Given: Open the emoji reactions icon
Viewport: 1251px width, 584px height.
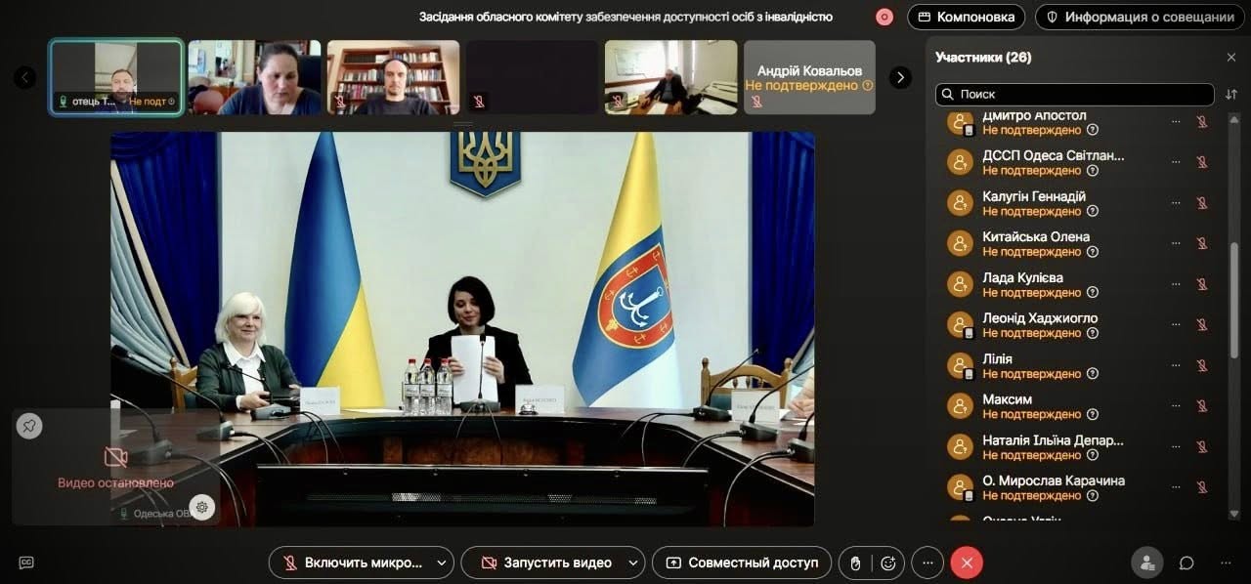Looking at the screenshot, I should coord(888,563).
